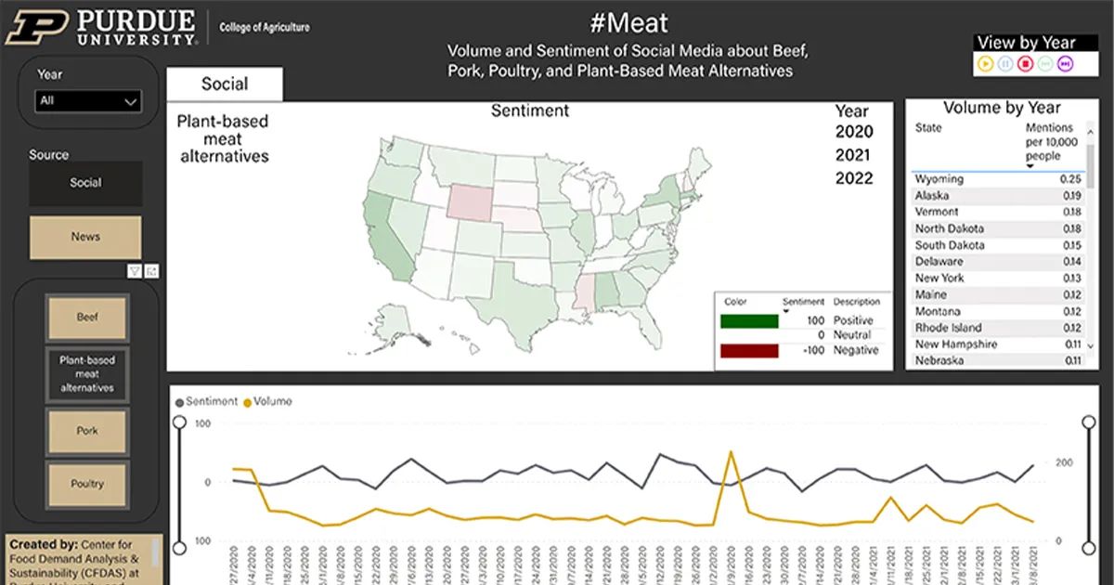Screen dimensions: 1114x585
Task: Click the purple skip-forward playback icon
Action: click(x=1065, y=63)
